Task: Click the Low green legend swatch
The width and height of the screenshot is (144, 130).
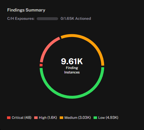Action: pos(95,118)
